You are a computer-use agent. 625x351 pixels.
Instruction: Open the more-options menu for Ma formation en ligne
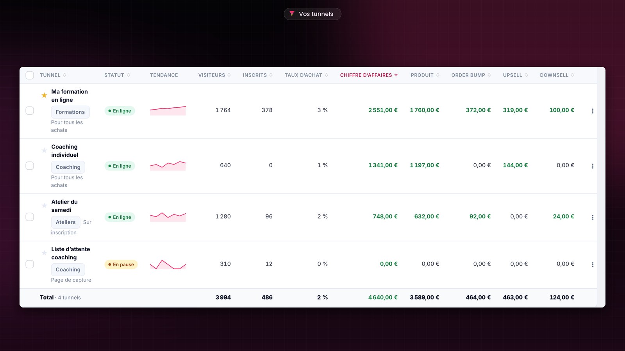click(593, 111)
